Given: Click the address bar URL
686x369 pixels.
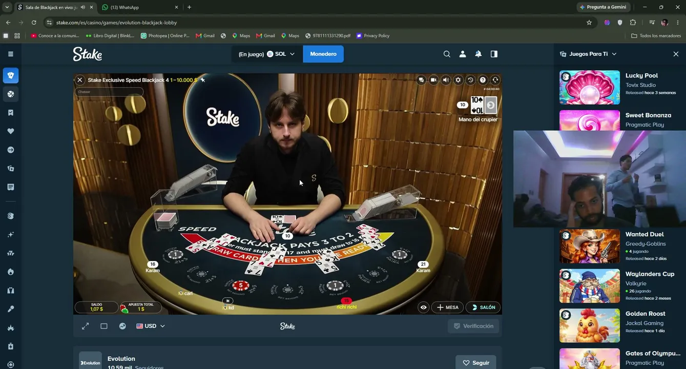Looking at the screenshot, I should click(116, 23).
